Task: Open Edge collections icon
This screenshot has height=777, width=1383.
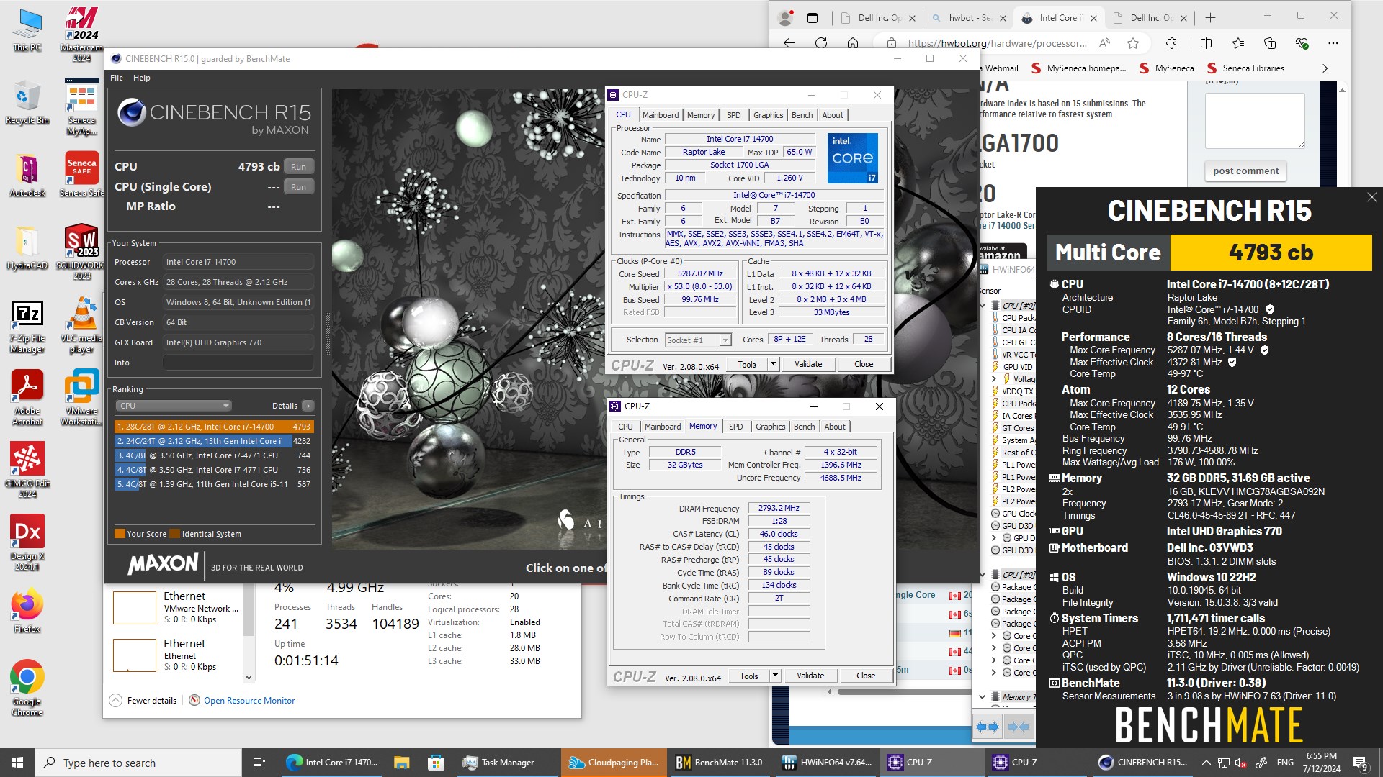Action: 1270,43
